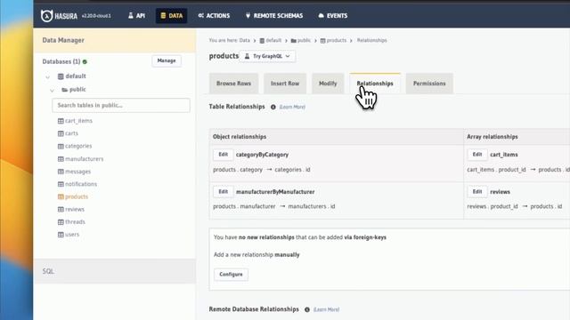570x320 pixels.
Task: Open the users table
Action: click(x=69, y=235)
